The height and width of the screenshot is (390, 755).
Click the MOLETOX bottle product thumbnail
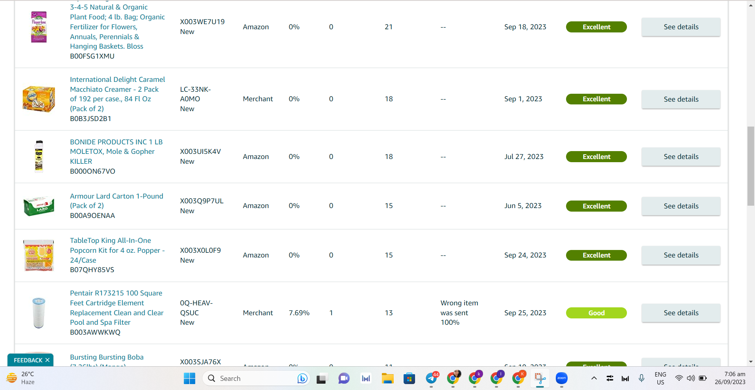39,157
